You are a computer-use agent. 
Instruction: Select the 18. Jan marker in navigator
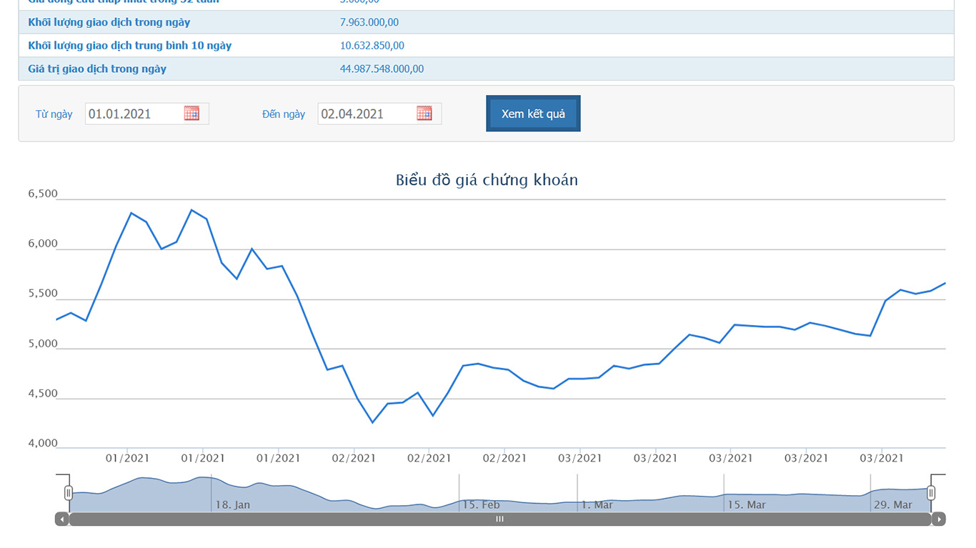point(232,504)
